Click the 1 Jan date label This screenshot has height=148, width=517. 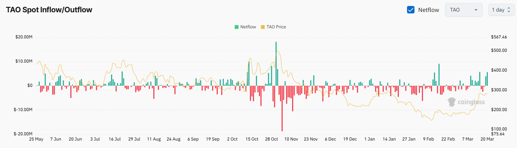tap(370, 139)
